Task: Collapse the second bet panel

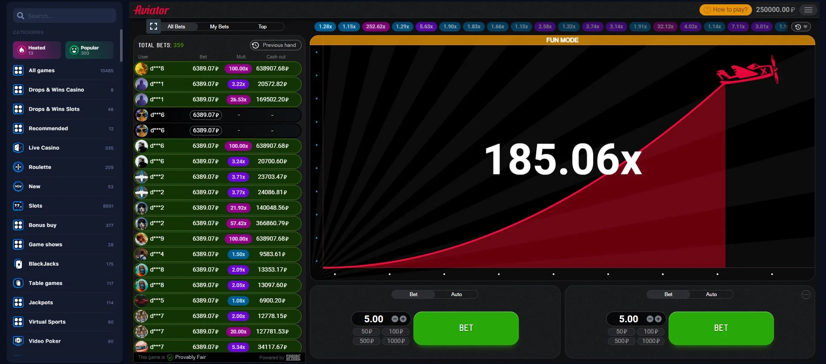Action: (x=806, y=294)
